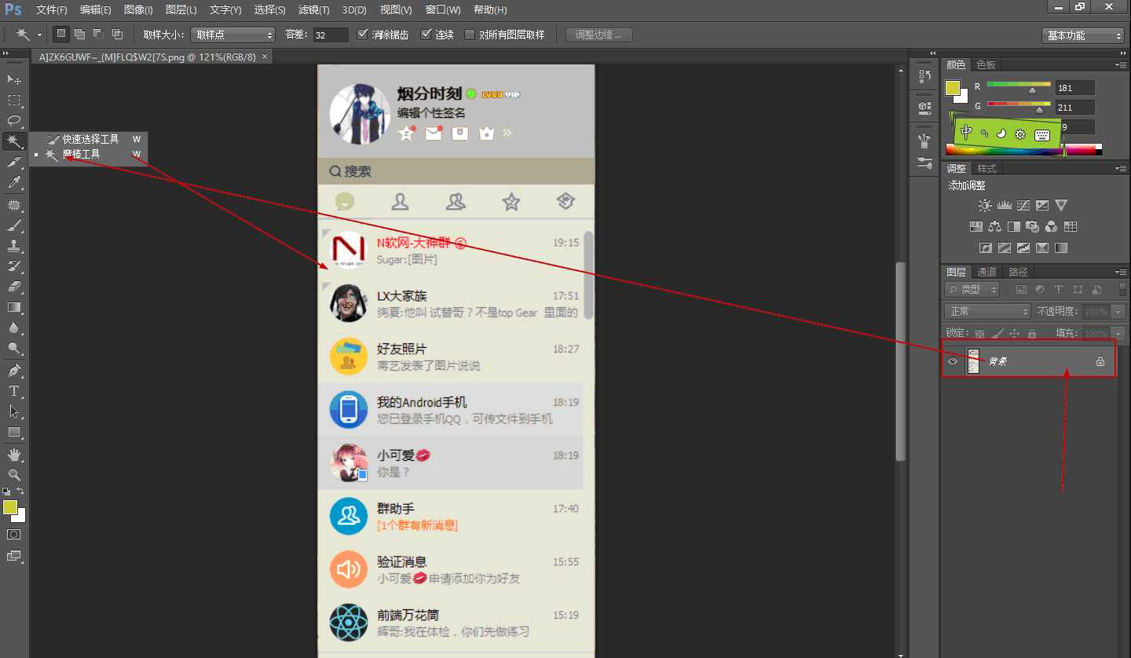The height and width of the screenshot is (658, 1131).
Task: Swap foreground and background colors
Action: 20,492
